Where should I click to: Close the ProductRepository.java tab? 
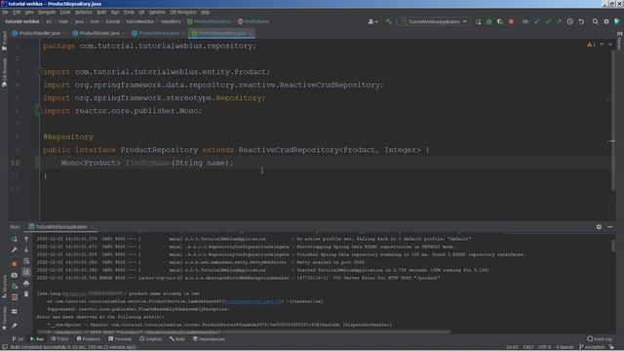(251, 33)
